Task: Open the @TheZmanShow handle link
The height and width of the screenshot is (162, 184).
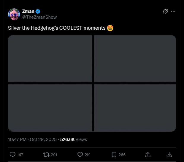Action: pyautogui.click(x=39, y=17)
